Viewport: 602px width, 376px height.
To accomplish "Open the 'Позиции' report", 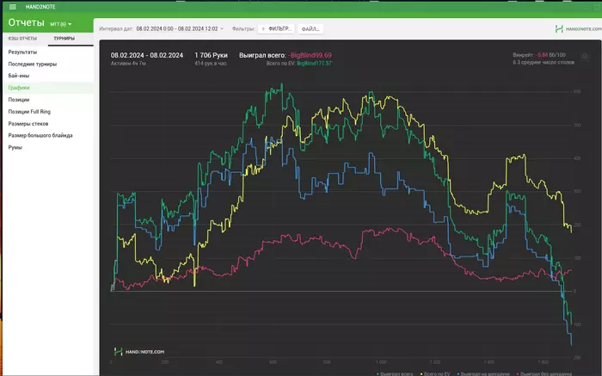I will (x=48, y=100).
